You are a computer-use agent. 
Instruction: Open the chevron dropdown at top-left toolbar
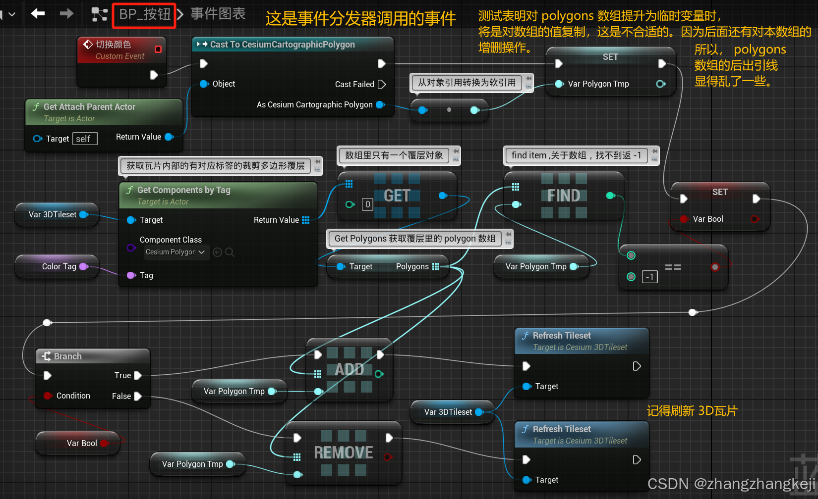coord(12,14)
